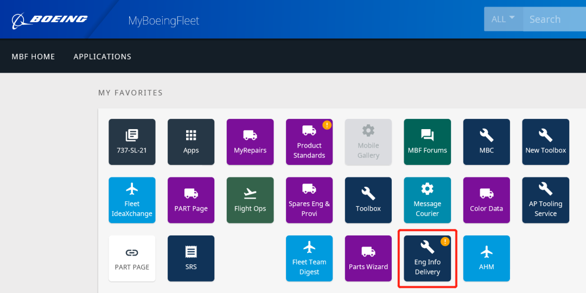Open the Fleet IdeaXchange tile

(132, 200)
